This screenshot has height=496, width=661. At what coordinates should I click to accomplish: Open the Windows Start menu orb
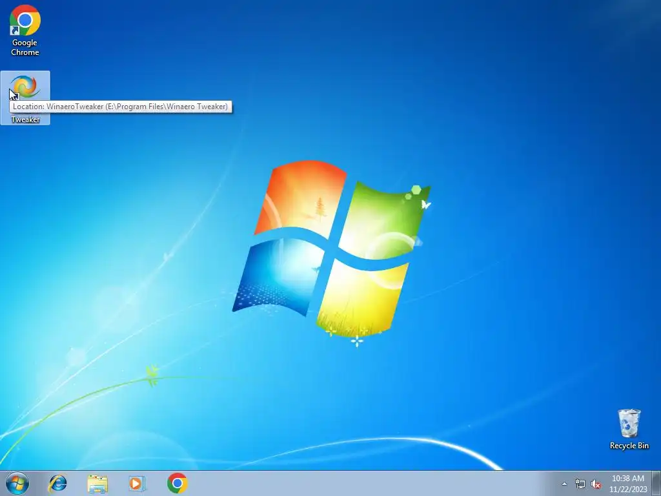(17, 483)
